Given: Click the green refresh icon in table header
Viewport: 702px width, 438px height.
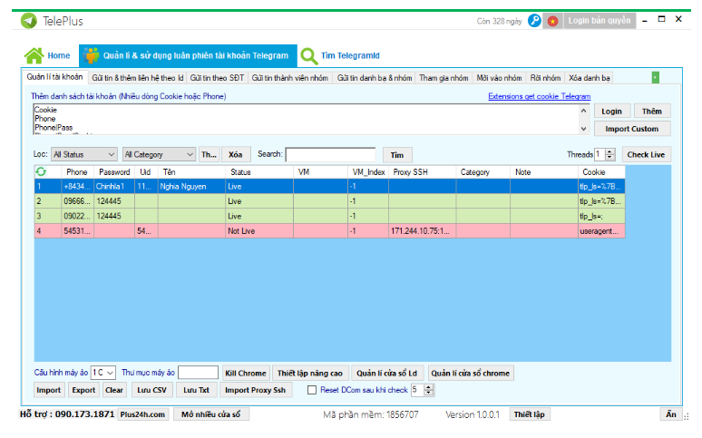Looking at the screenshot, I should point(41,171).
